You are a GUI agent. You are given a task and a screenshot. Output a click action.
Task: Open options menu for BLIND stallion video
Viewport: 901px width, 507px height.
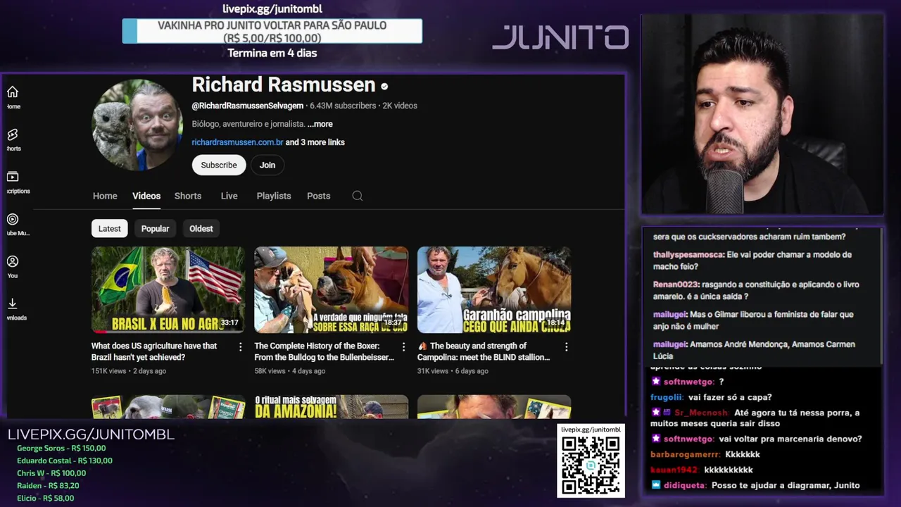[566, 346]
